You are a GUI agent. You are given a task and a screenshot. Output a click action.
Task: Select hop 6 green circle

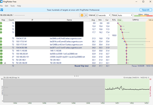(x=1, y=38)
